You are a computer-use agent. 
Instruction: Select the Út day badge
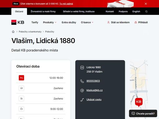pos(21,88)
